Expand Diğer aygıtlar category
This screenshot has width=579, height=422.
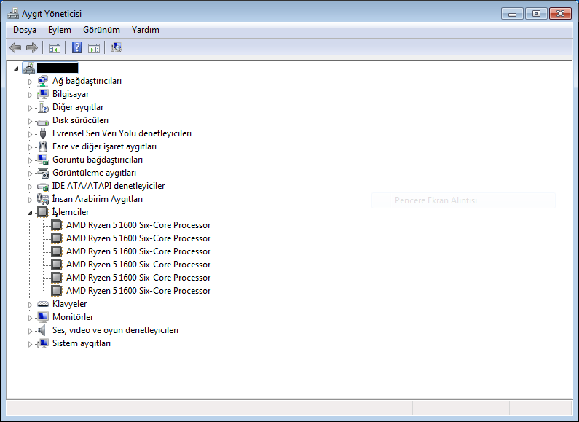tap(30, 108)
